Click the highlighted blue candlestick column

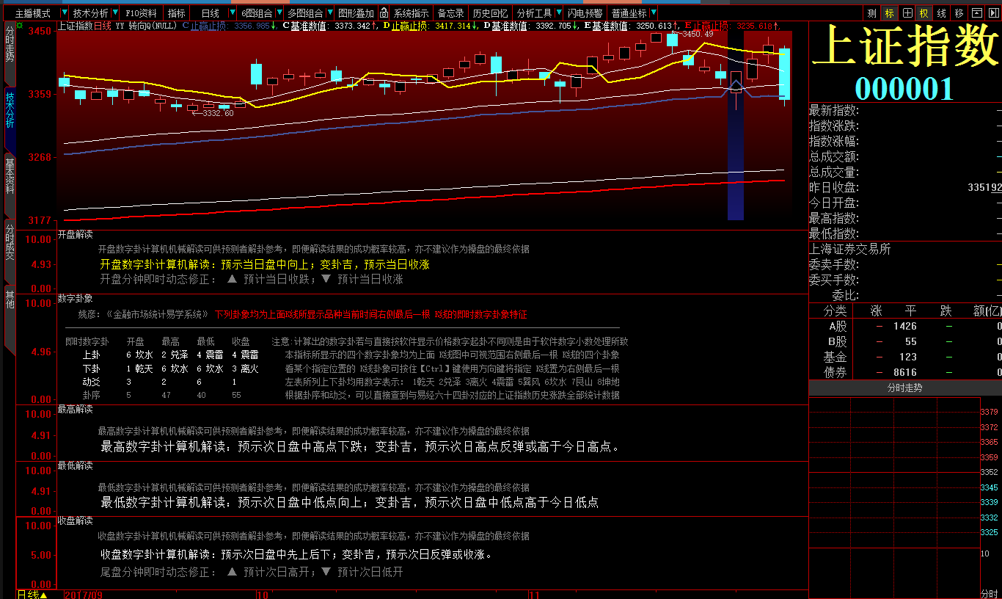click(x=736, y=125)
